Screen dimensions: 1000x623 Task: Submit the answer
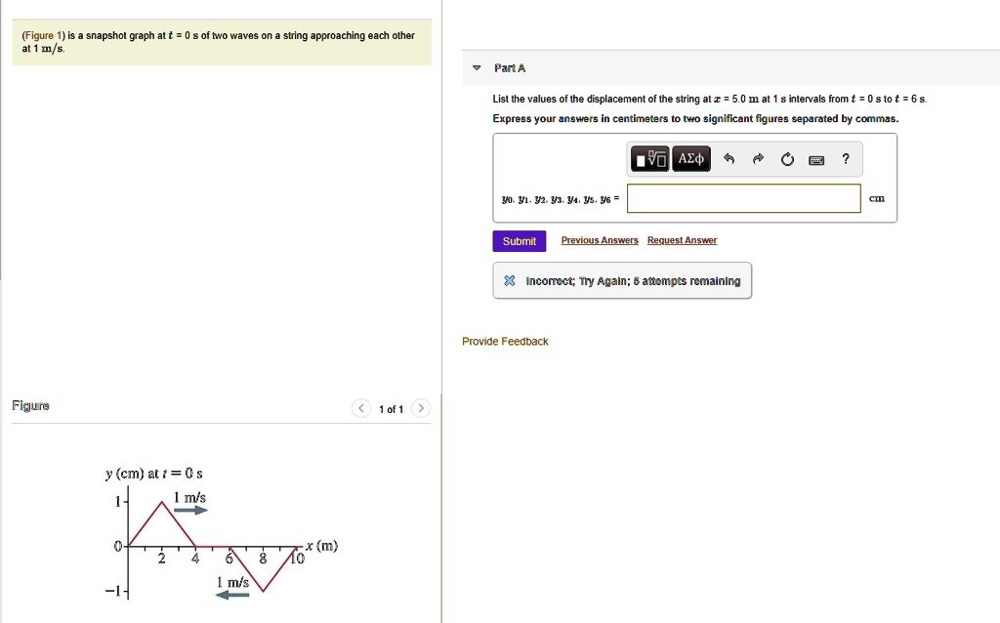[519, 240]
